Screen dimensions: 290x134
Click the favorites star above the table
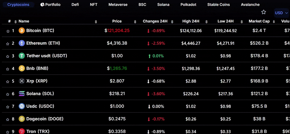264,12
